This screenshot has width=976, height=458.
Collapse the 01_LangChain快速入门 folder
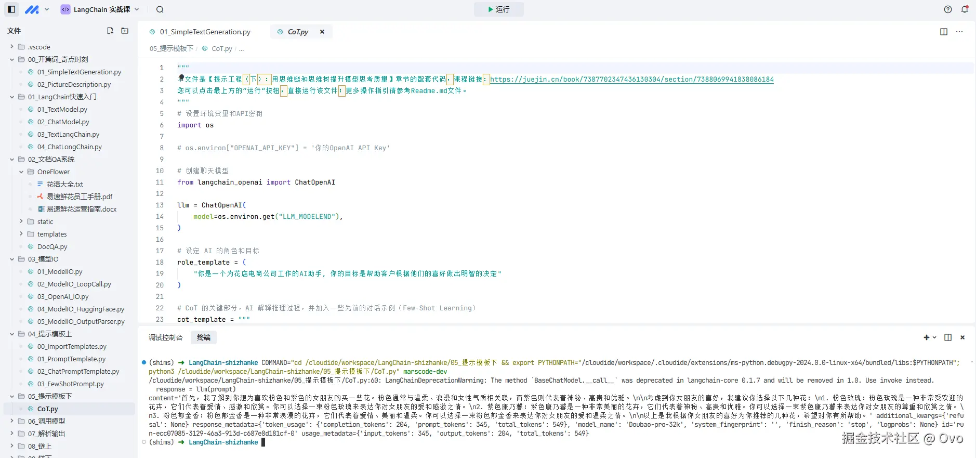coord(12,97)
